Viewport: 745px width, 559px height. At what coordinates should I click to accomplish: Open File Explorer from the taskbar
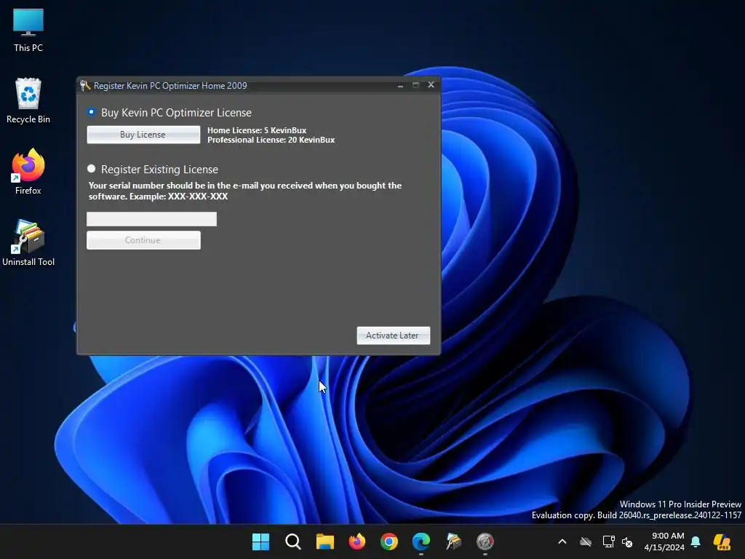click(325, 542)
